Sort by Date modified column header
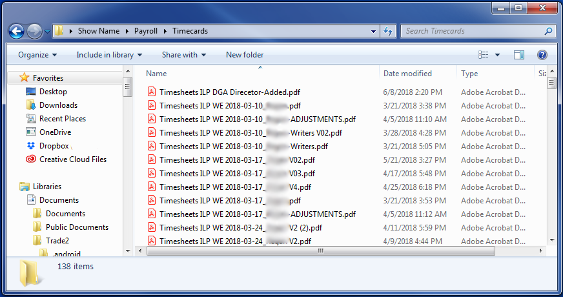Image resolution: width=563 pixels, height=297 pixels. pos(407,74)
